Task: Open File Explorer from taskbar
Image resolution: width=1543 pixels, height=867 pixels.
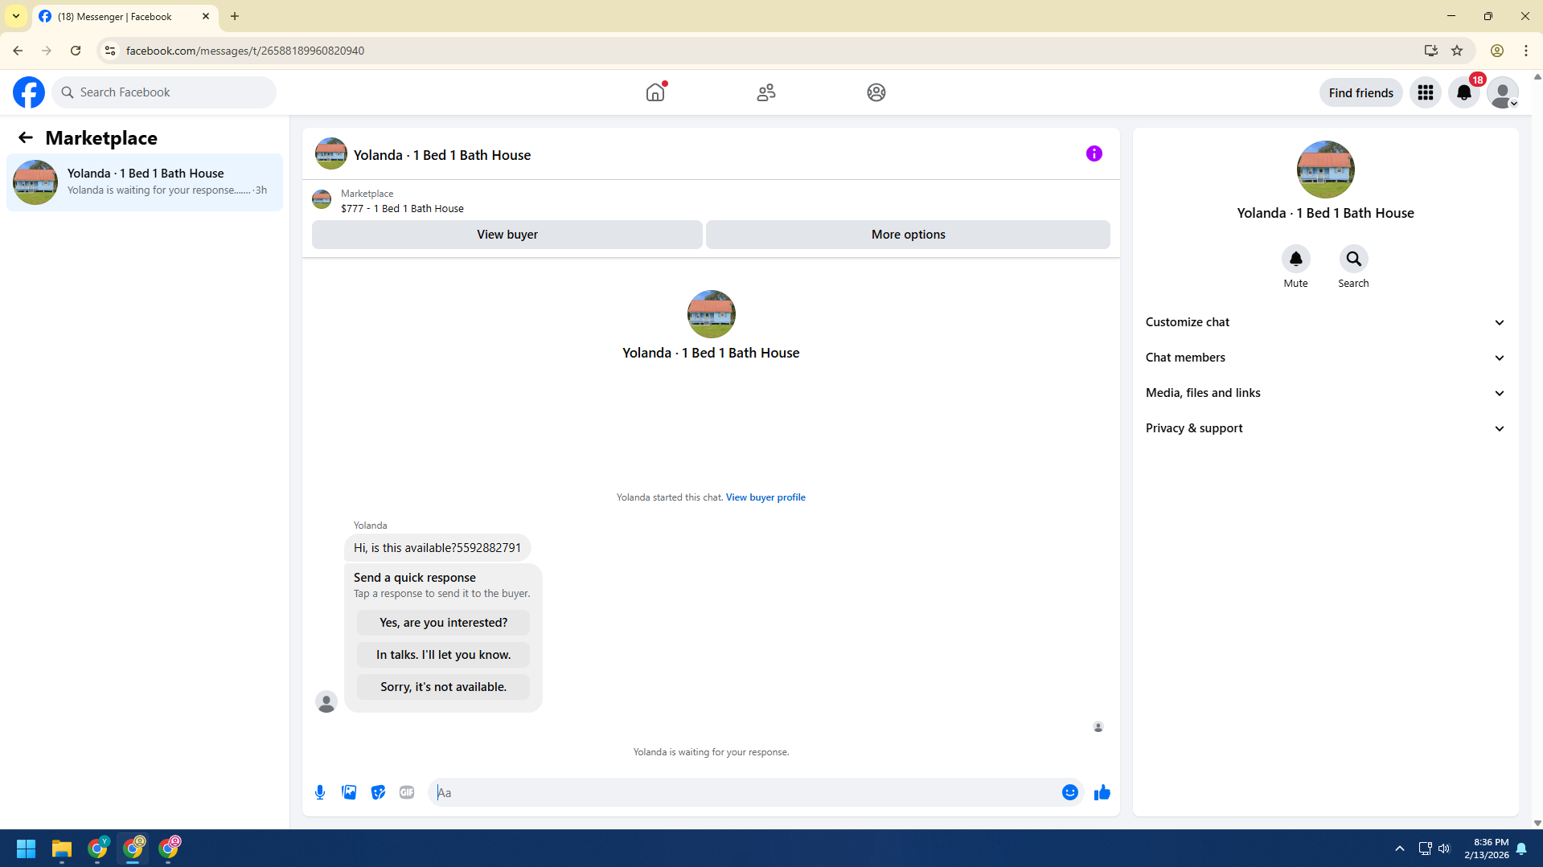Action: (62, 849)
